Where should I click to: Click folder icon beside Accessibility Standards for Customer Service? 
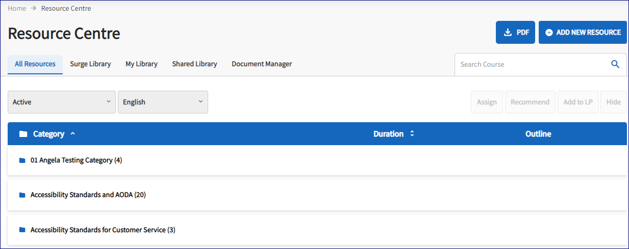tap(22, 230)
